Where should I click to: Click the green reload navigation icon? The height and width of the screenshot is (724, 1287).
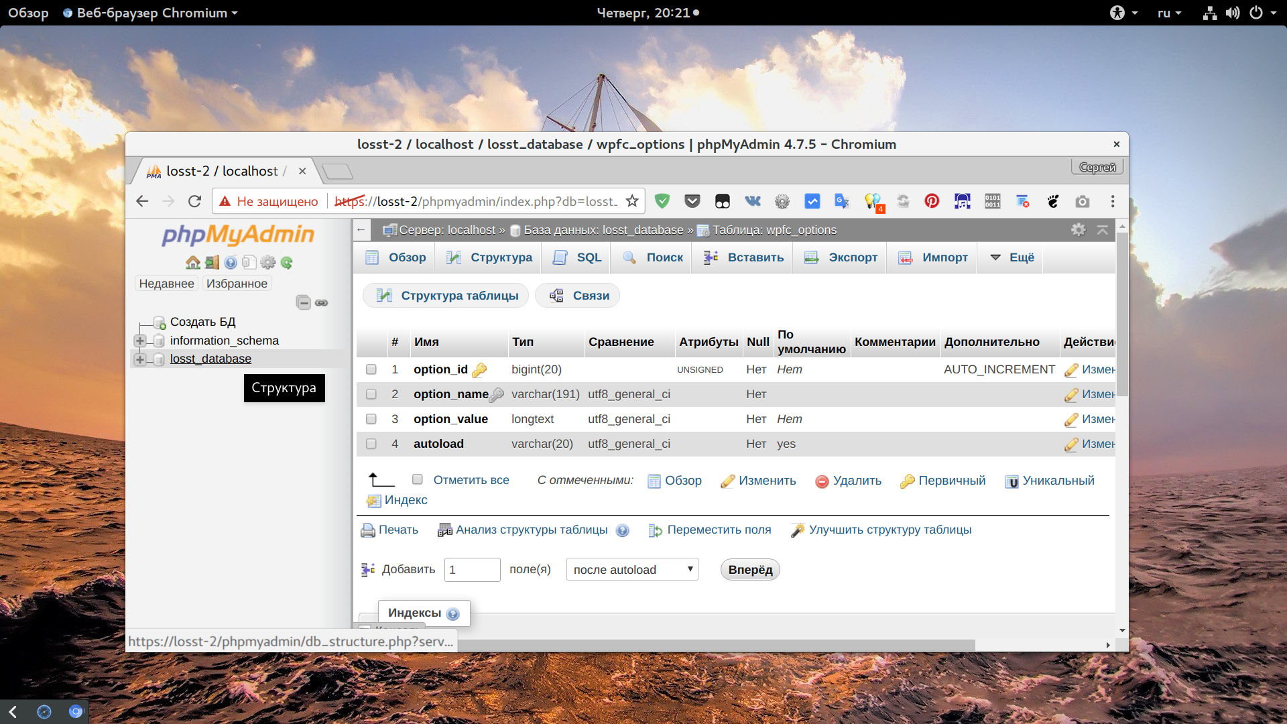(x=287, y=262)
